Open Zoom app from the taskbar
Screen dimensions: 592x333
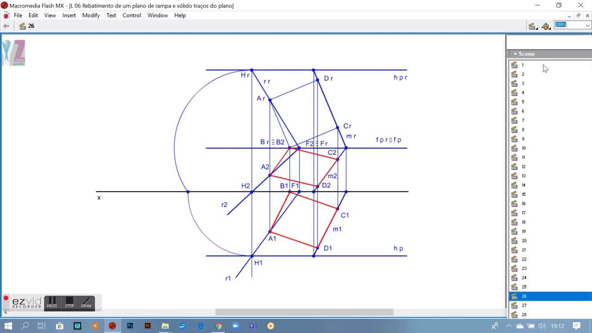coord(235,326)
